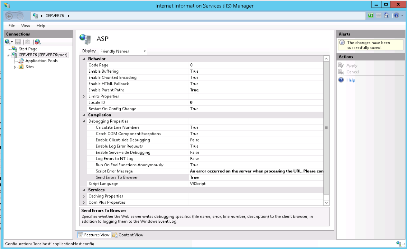Select Application Pools tree node
Screen dimensions: 407x249
pos(42,60)
